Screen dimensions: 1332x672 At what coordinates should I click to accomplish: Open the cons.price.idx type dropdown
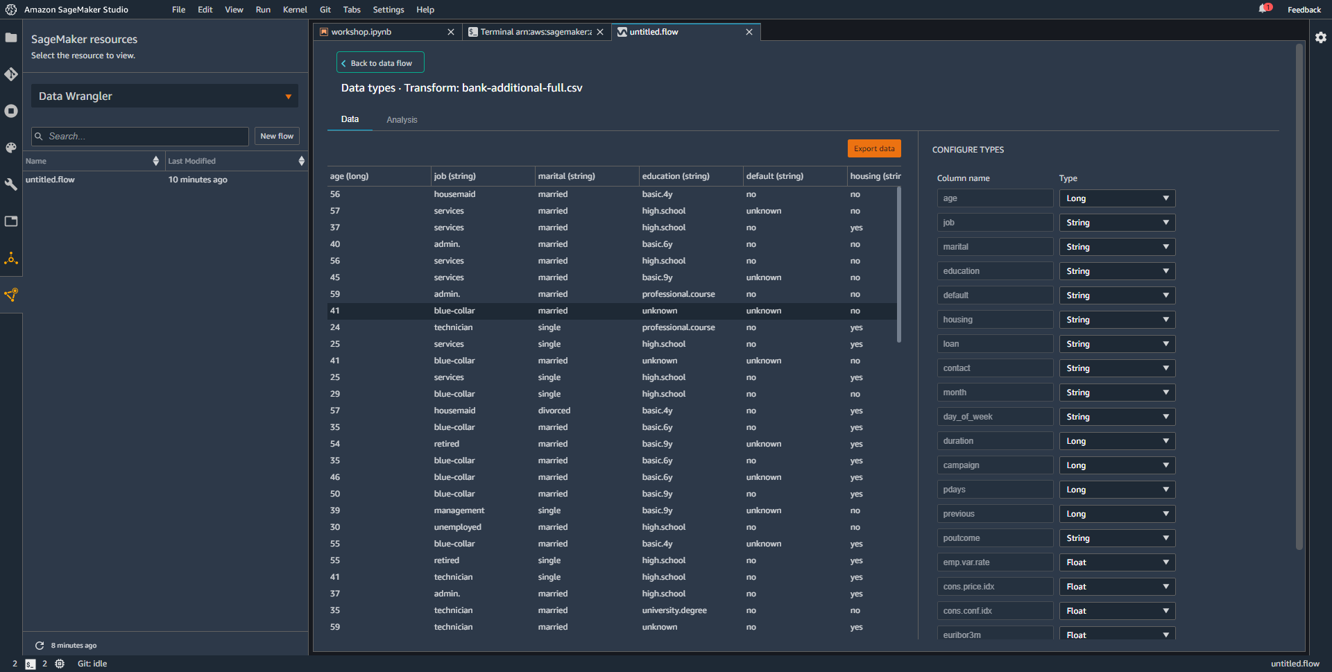point(1117,587)
